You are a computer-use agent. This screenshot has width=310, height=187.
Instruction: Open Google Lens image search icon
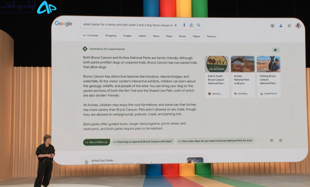pyautogui.click(x=191, y=25)
